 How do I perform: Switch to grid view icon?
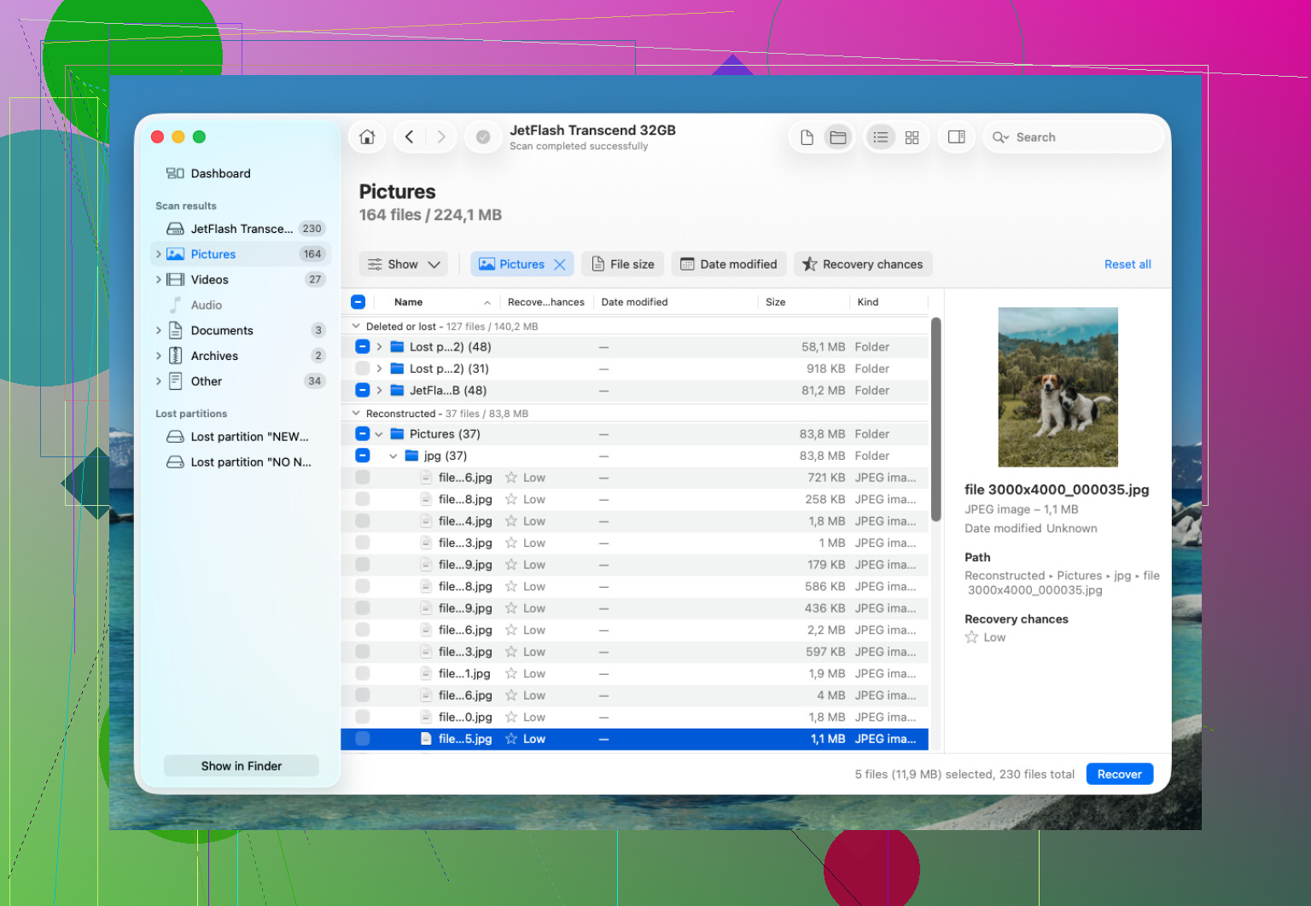click(912, 137)
